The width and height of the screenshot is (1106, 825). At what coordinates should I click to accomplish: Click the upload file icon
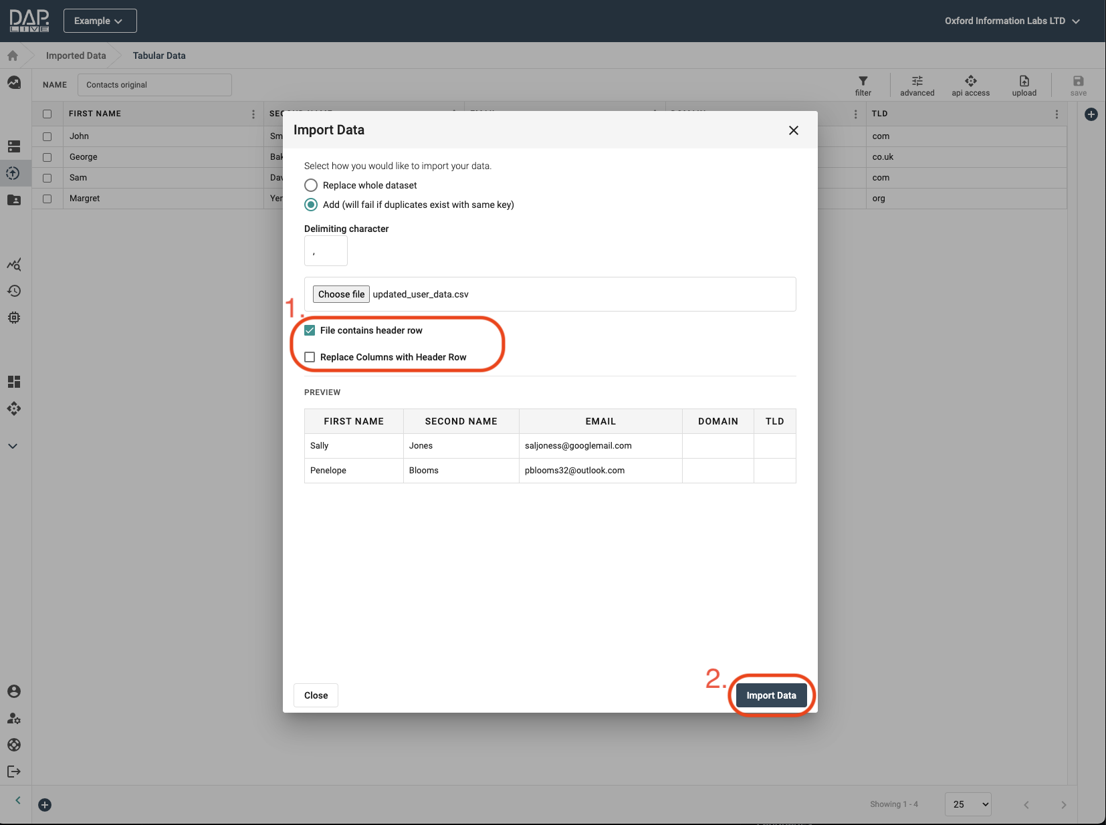(x=1024, y=81)
